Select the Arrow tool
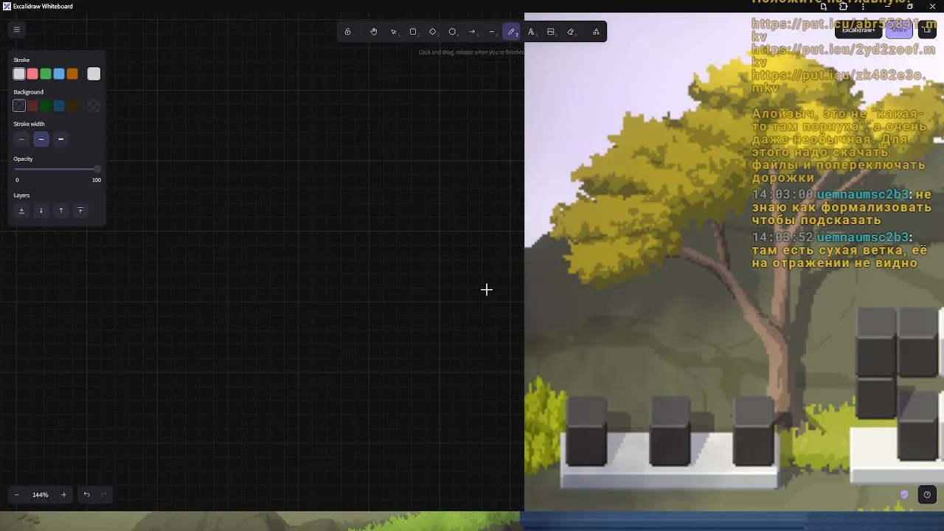Screen dimensions: 944x531 (x=472, y=32)
